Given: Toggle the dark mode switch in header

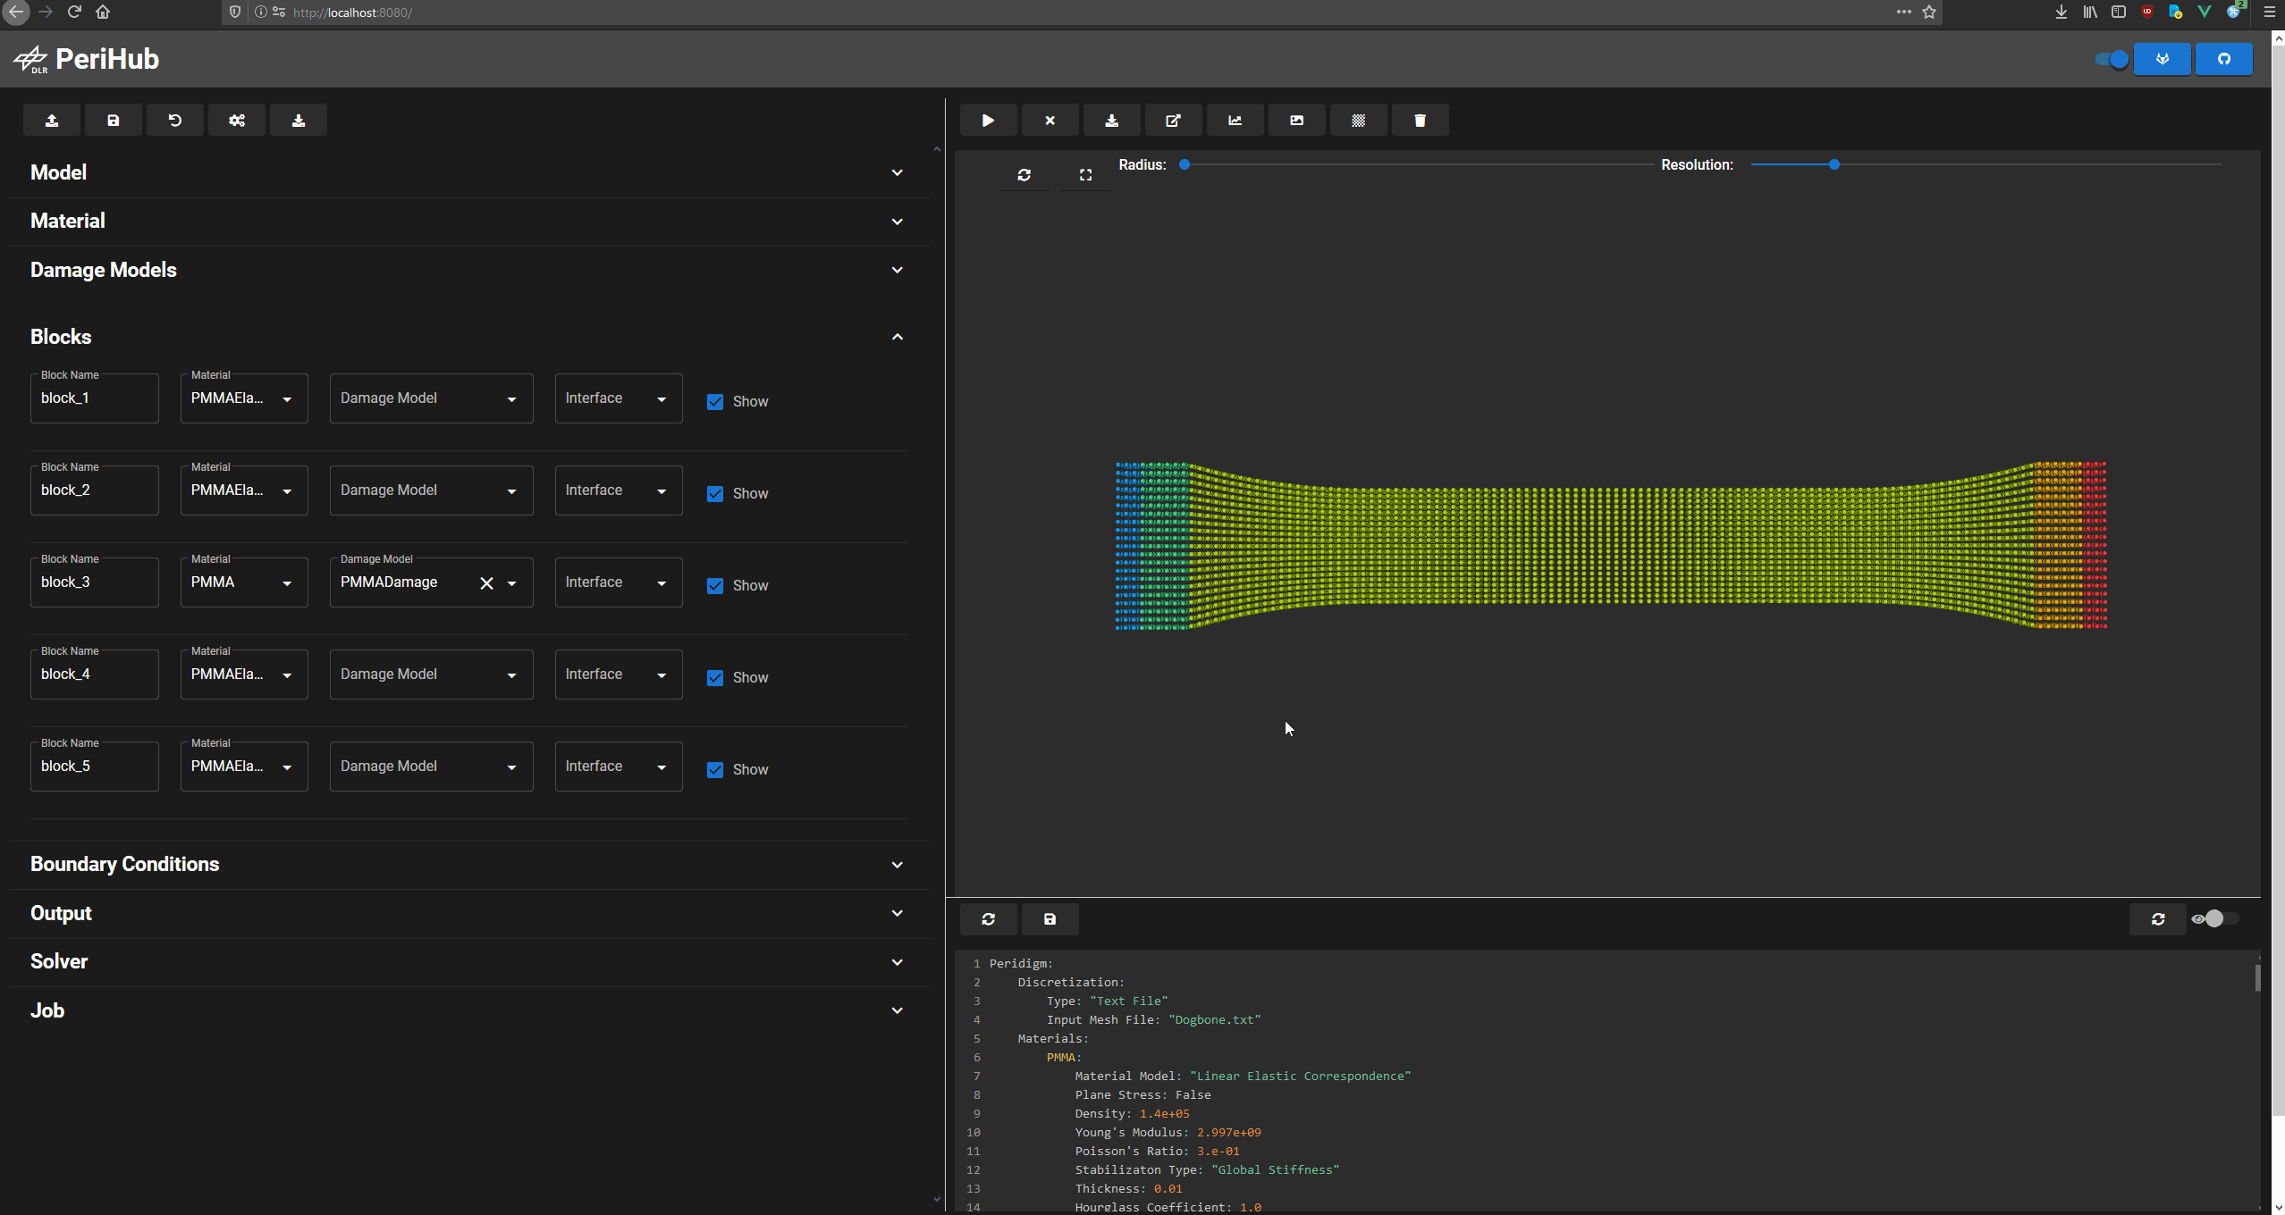Looking at the screenshot, I should pyautogui.click(x=2112, y=59).
